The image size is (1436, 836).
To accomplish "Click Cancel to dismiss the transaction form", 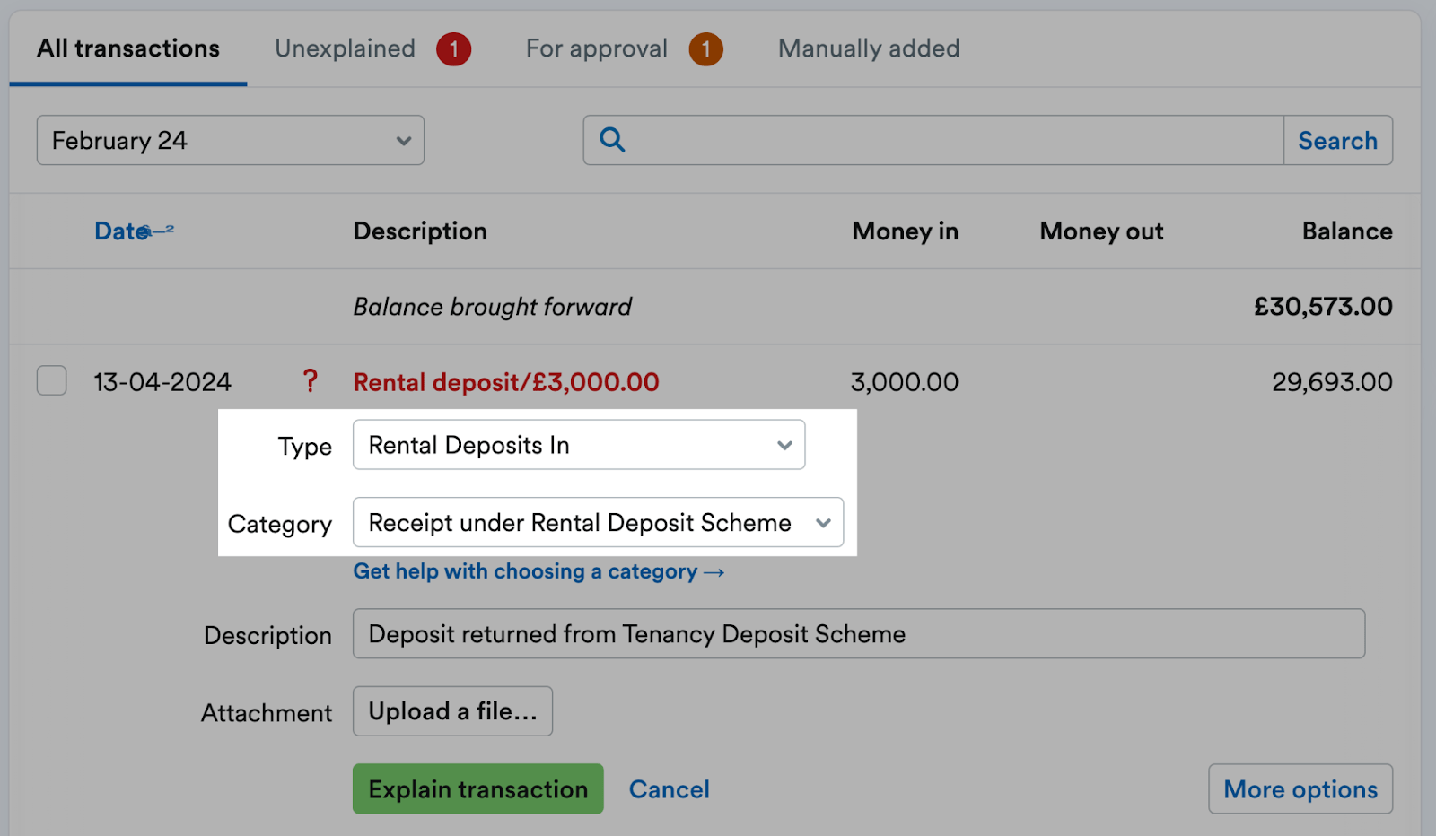I will click(669, 788).
